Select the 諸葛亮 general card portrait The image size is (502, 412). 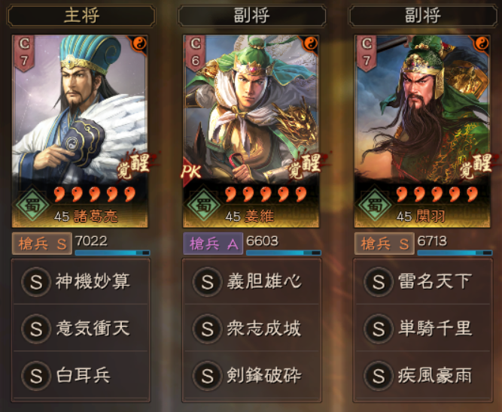tap(80, 131)
